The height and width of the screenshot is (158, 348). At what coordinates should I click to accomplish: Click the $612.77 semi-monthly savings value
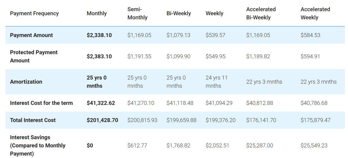click(137, 145)
